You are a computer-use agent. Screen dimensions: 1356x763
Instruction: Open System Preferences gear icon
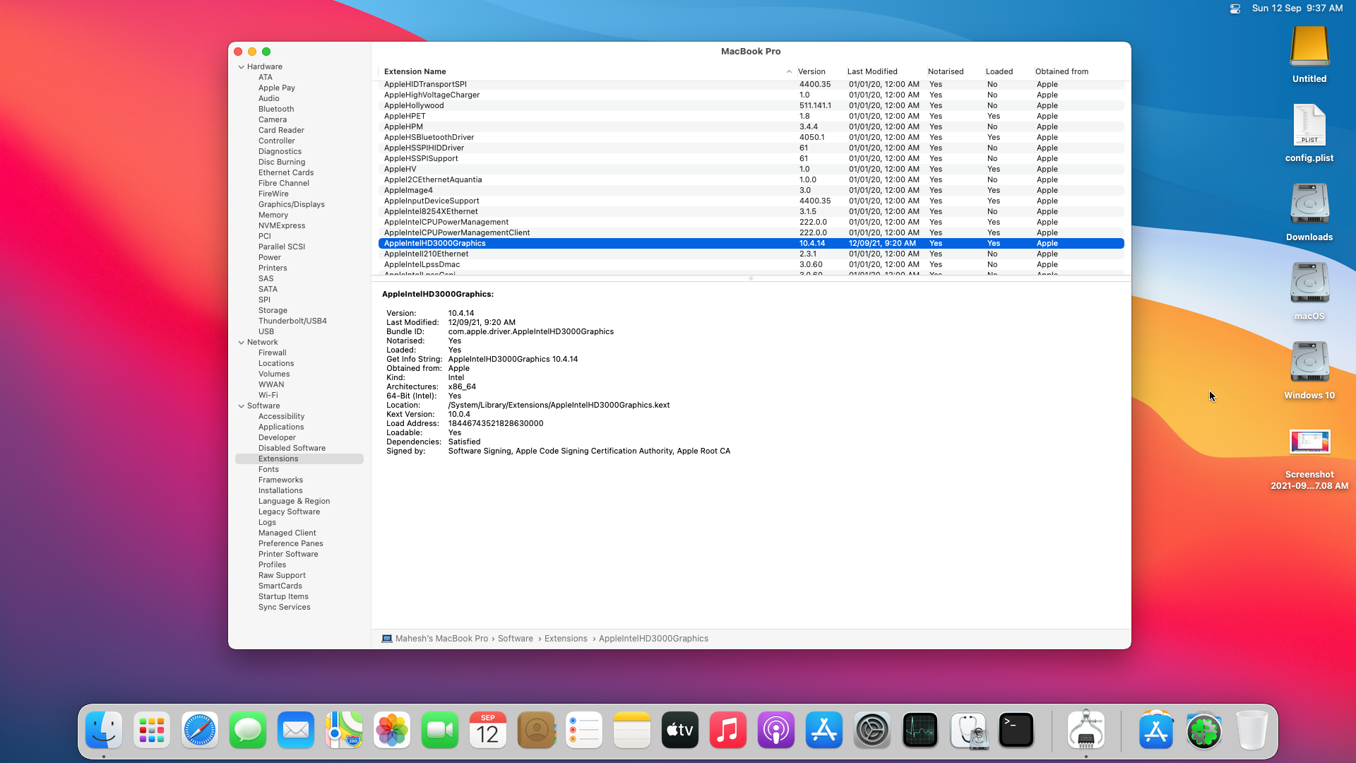pyautogui.click(x=872, y=730)
